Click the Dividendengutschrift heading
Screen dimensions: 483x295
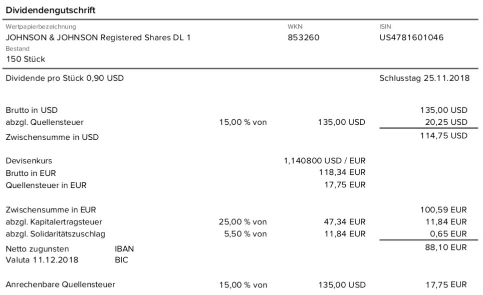click(x=51, y=10)
